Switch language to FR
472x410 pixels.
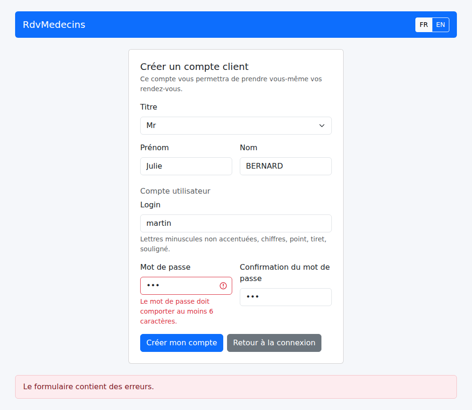(x=423, y=25)
